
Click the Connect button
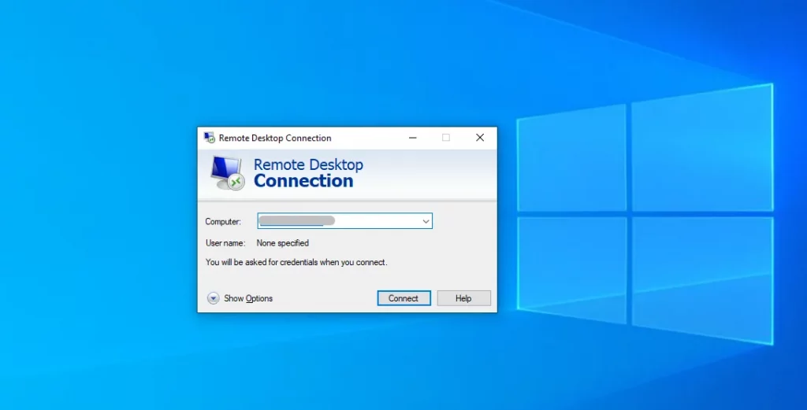click(x=404, y=298)
